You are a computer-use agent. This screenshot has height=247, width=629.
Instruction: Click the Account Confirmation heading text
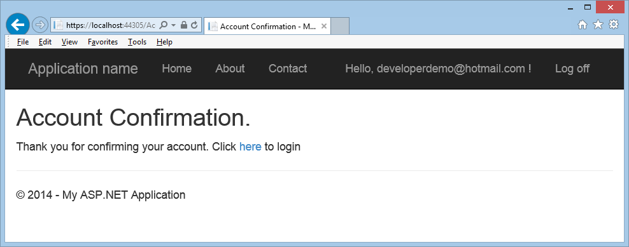133,118
